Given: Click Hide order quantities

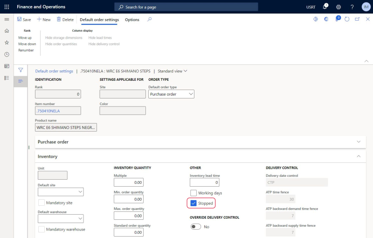Looking at the screenshot, I should tap(61, 44).
